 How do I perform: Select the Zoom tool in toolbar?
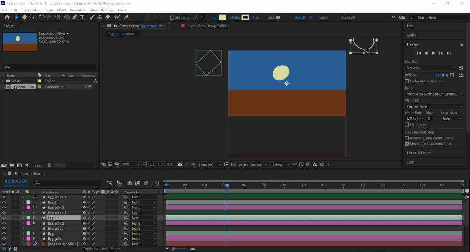32,17
